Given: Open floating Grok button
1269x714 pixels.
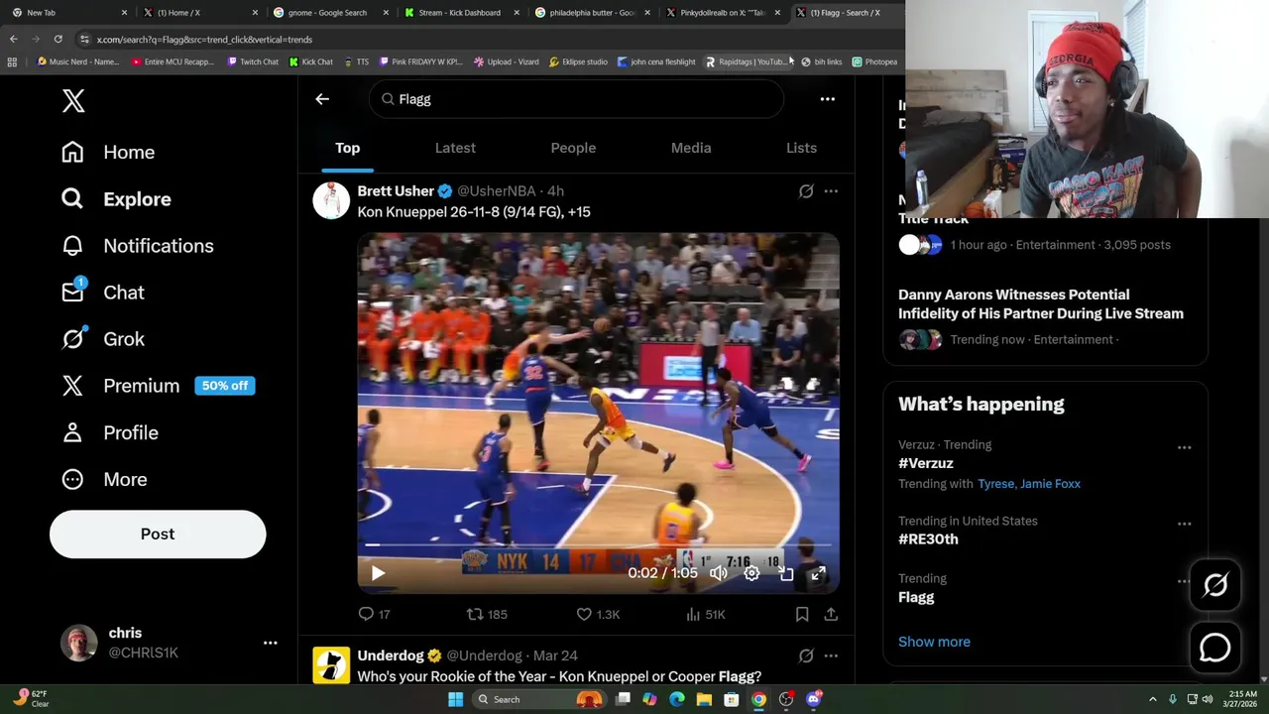Looking at the screenshot, I should [x=1215, y=585].
